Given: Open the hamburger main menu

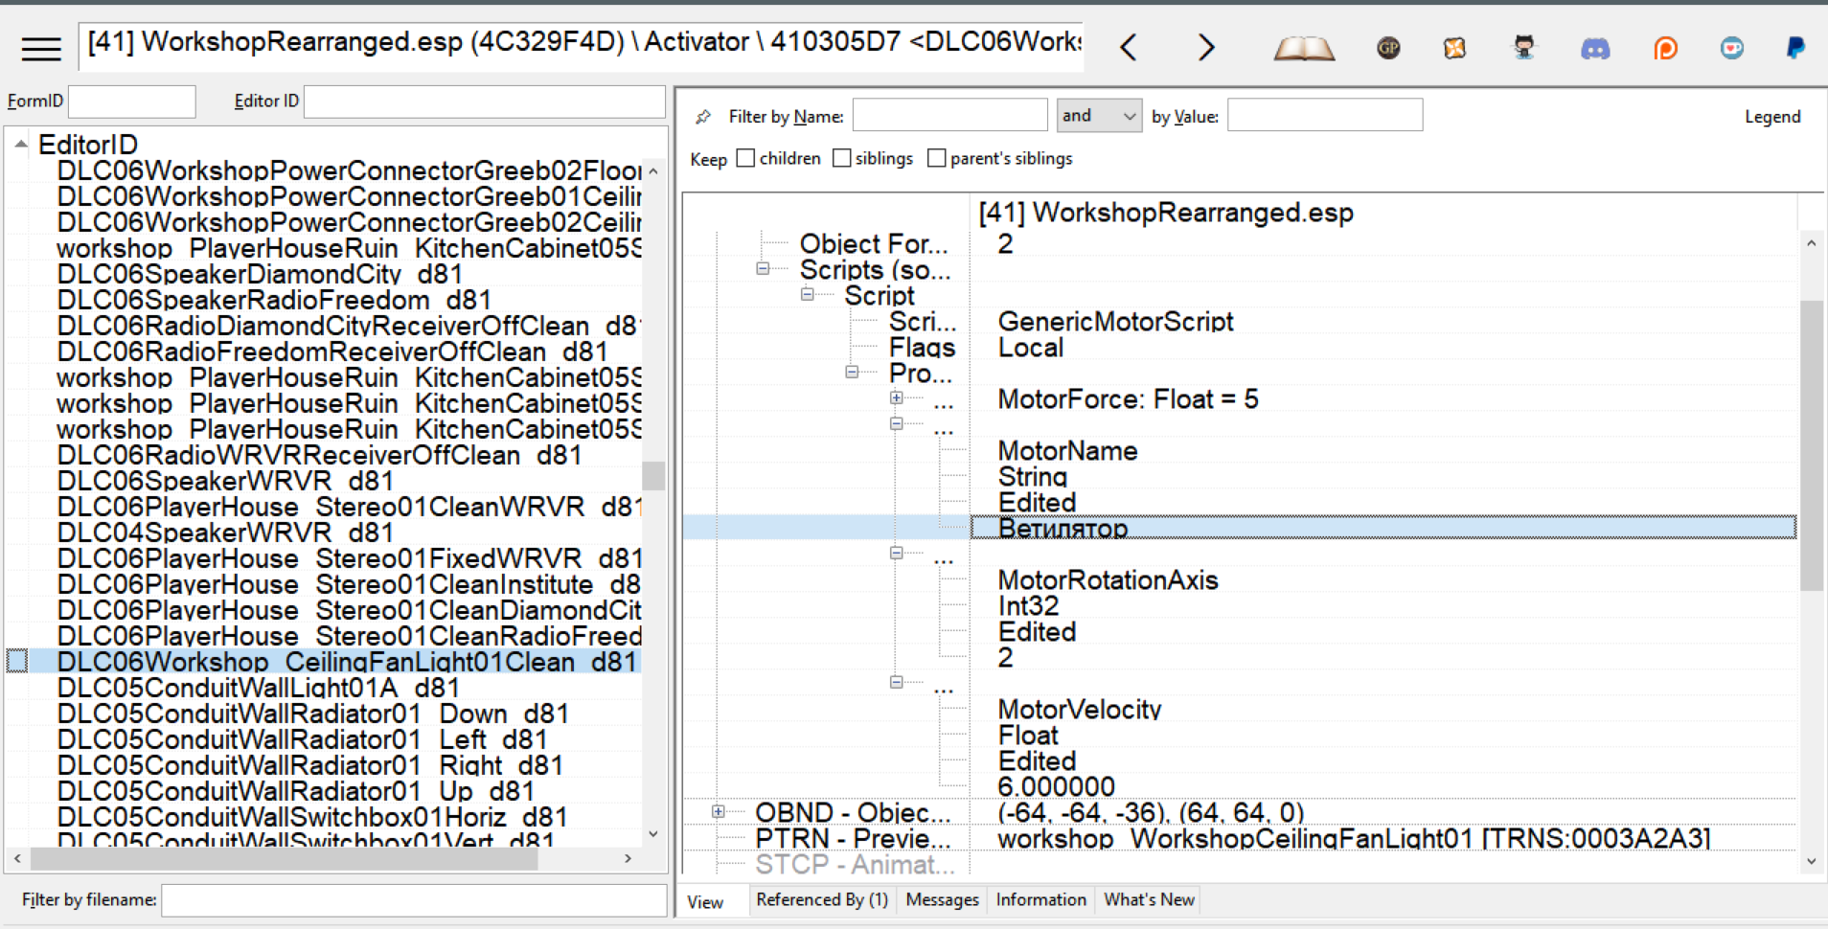Looking at the screenshot, I should (41, 48).
